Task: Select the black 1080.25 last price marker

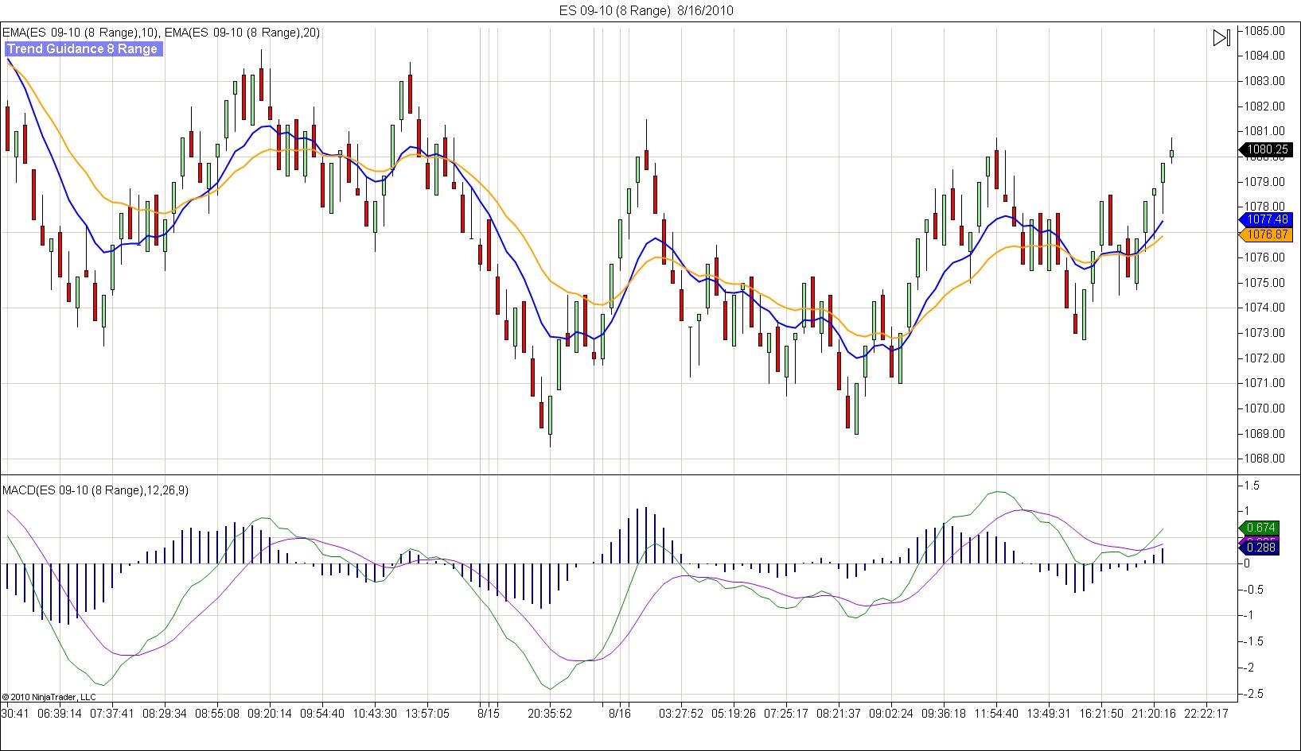Action: pyautogui.click(x=1265, y=149)
